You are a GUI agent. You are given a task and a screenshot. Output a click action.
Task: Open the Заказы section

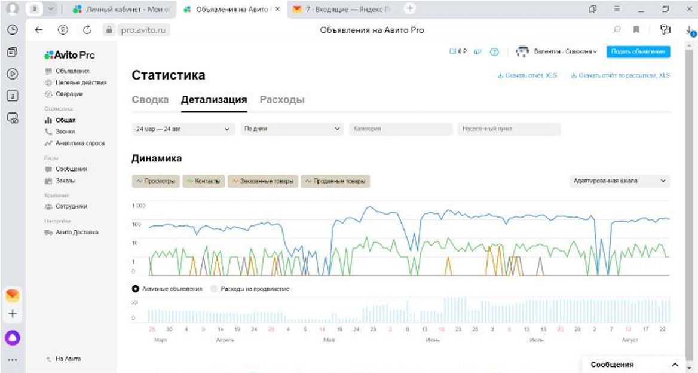63,181
